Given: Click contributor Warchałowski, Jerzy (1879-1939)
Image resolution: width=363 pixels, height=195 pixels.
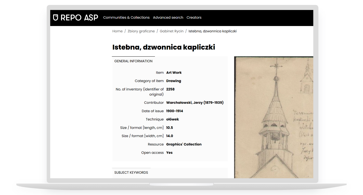Looking at the screenshot, I should pos(195,103).
